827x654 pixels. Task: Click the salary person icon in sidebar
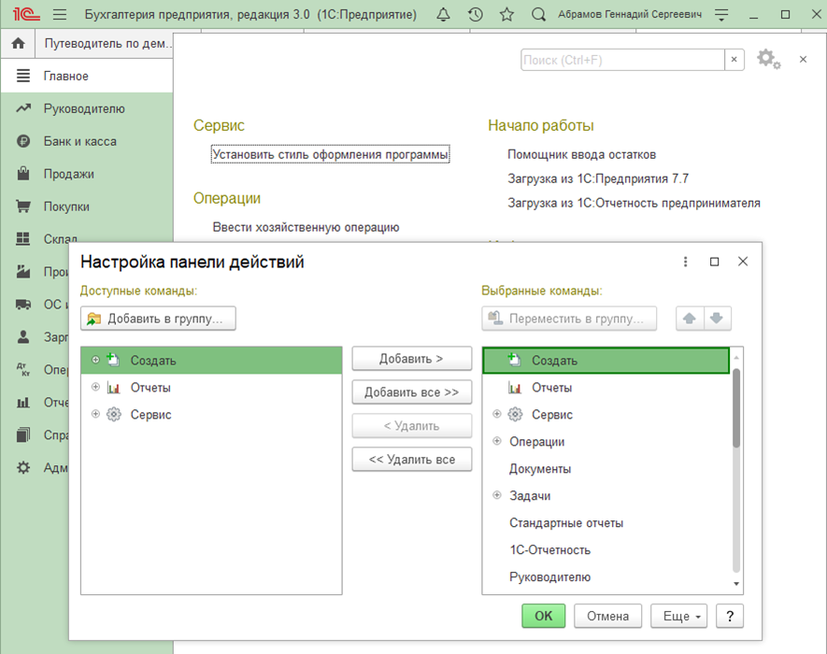pyautogui.click(x=23, y=337)
